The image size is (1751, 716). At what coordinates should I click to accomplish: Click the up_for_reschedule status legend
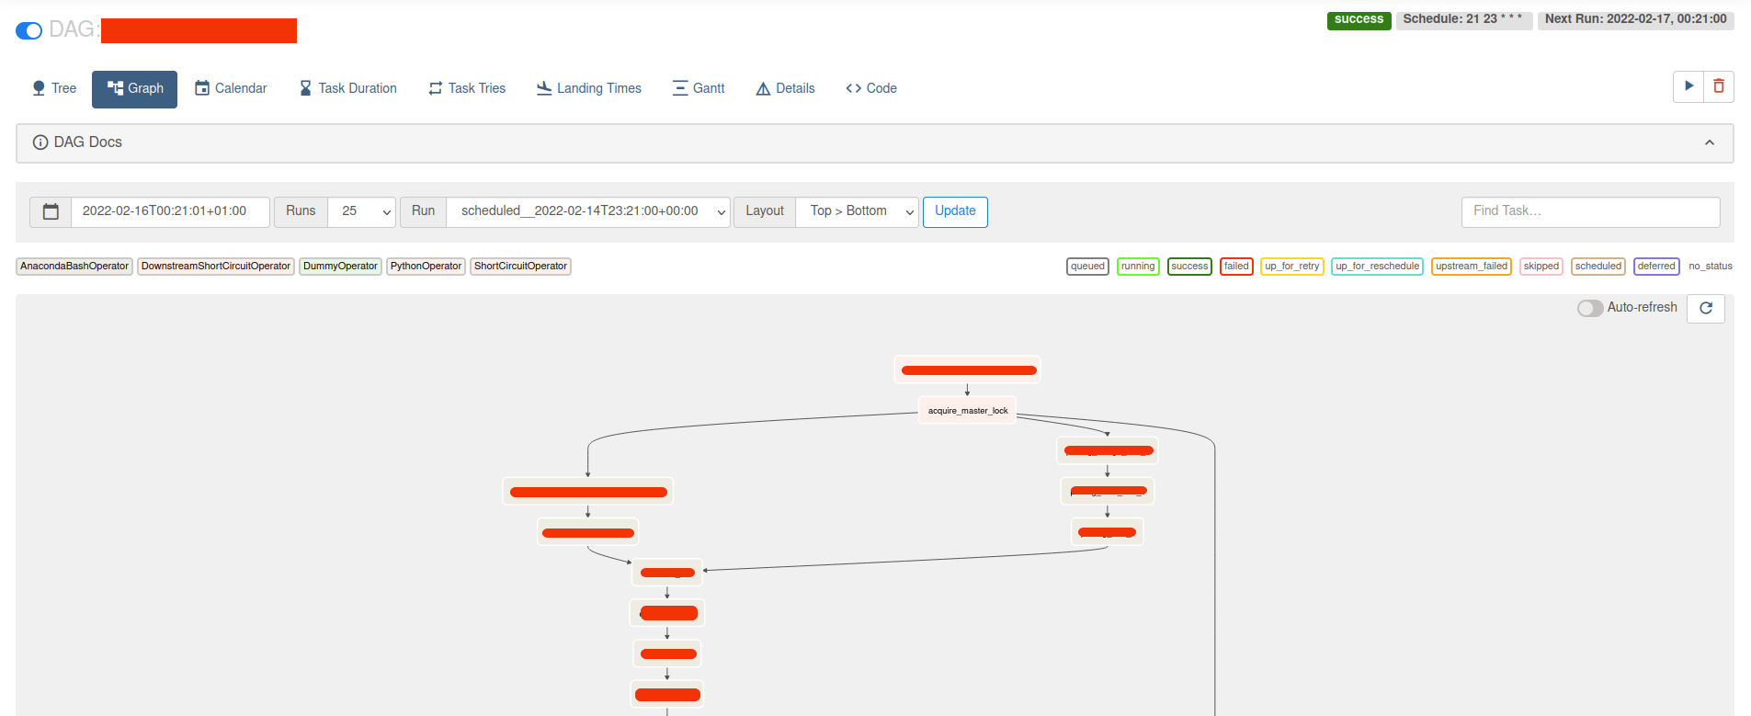point(1377,267)
